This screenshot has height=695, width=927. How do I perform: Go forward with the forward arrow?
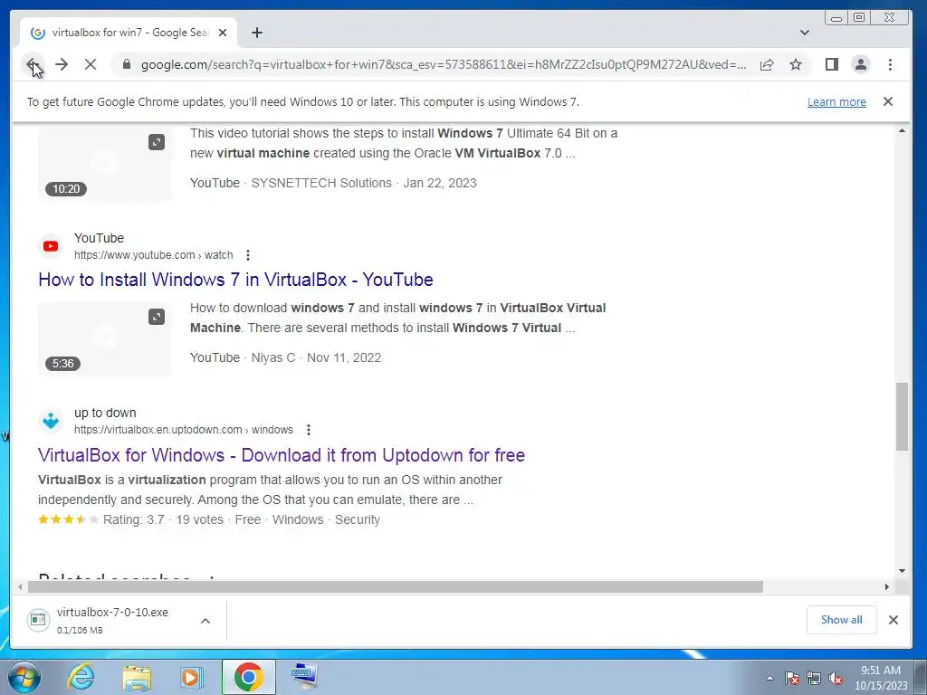pos(62,64)
